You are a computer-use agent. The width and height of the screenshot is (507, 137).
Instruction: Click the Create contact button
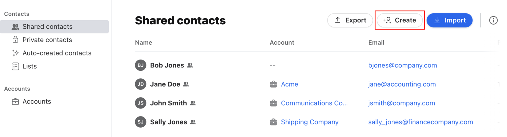(400, 20)
